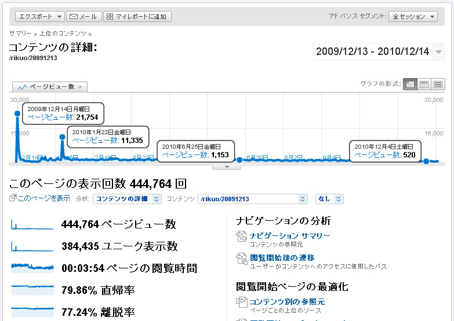Select the middle graph format icon
Screen dimensions: 454x321
coord(424,84)
